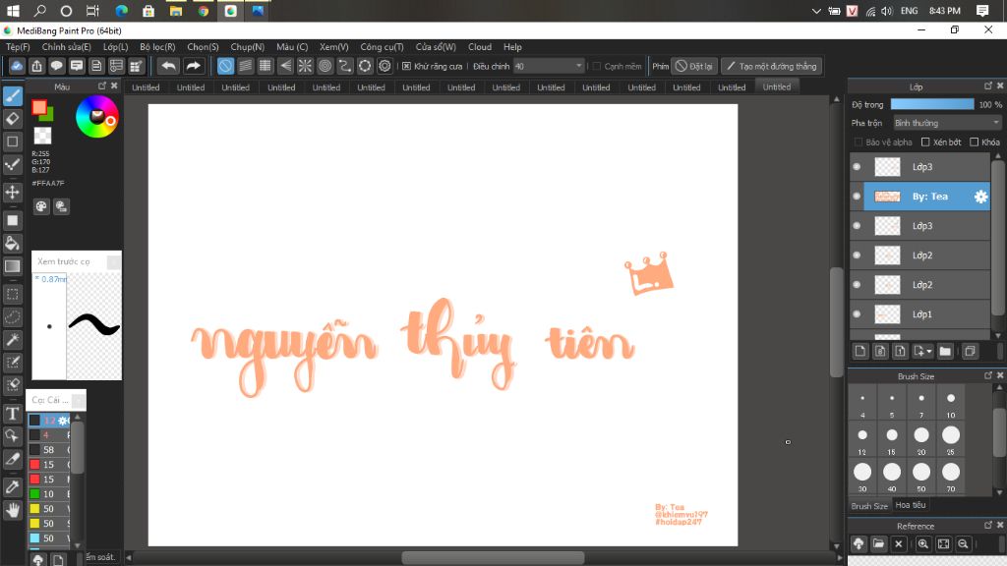Choose brush size 70 preset
The width and height of the screenshot is (1007, 566).
coord(951,477)
